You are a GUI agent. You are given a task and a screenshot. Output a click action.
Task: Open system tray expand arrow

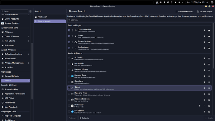(183, 2)
